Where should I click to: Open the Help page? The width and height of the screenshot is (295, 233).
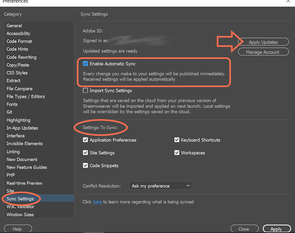tap(18, 228)
